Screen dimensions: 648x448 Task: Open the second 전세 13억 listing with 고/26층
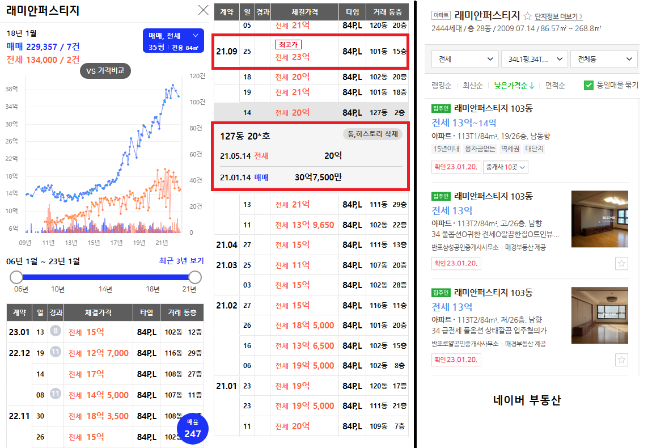pos(452,210)
